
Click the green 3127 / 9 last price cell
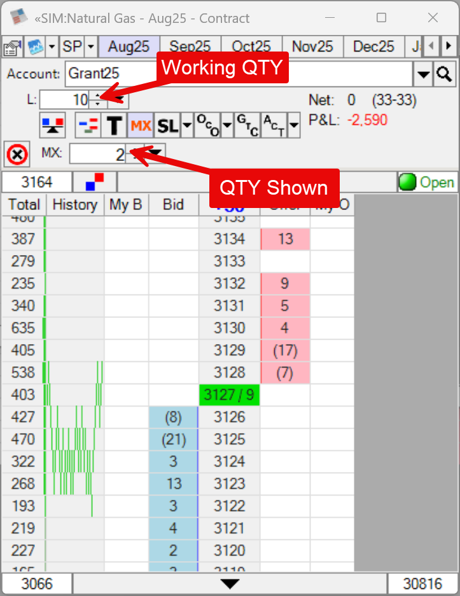(229, 395)
